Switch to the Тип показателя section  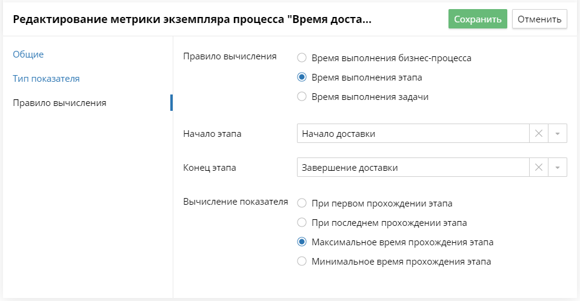(x=46, y=78)
